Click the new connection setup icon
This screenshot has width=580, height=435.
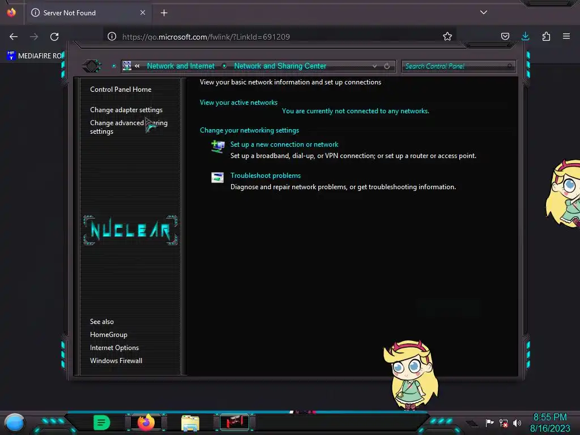click(218, 147)
